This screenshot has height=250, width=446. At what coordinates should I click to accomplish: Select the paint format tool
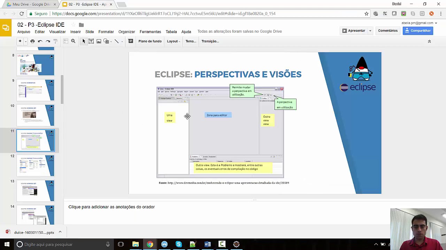point(55,41)
